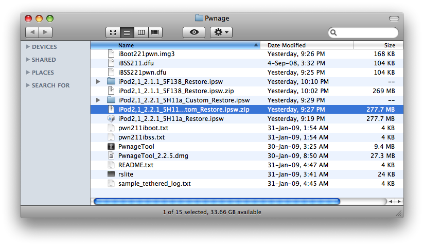Expand the iPod2,1_2.2.1_5H11a_Custom_Restore.ipsw folder

(98, 100)
